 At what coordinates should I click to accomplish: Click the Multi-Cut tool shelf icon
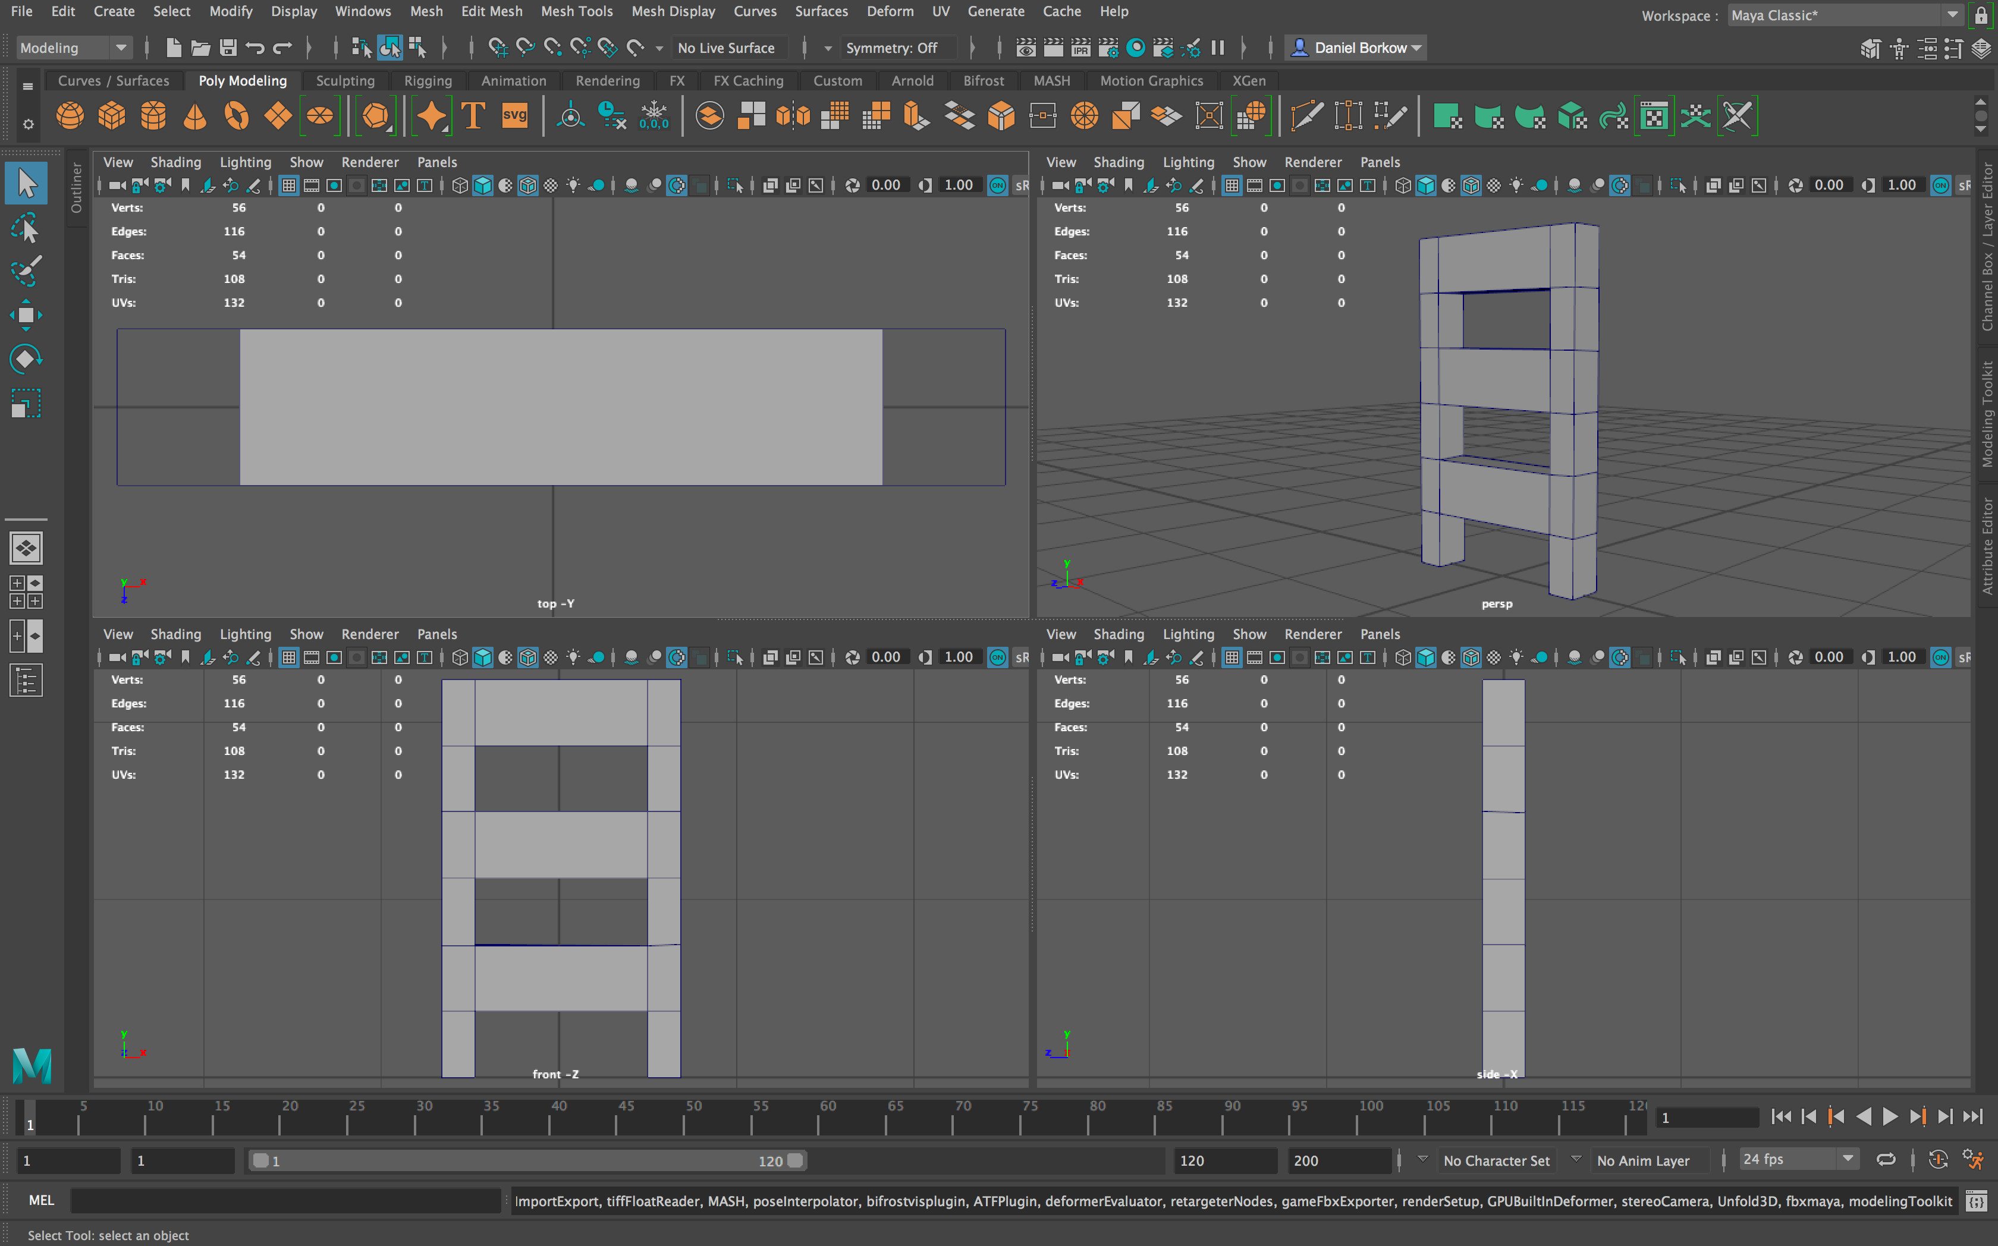click(1306, 116)
